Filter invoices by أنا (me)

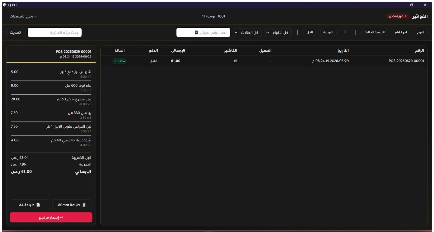click(x=345, y=32)
